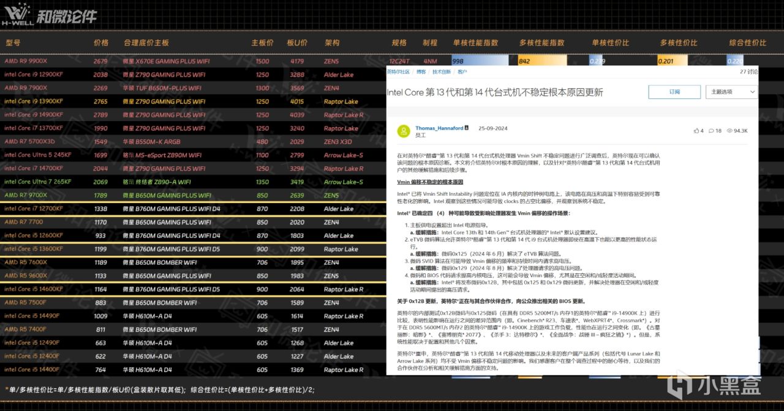Click the single-core index bar showing 998
This screenshot has height=411, width=784.
click(x=481, y=61)
